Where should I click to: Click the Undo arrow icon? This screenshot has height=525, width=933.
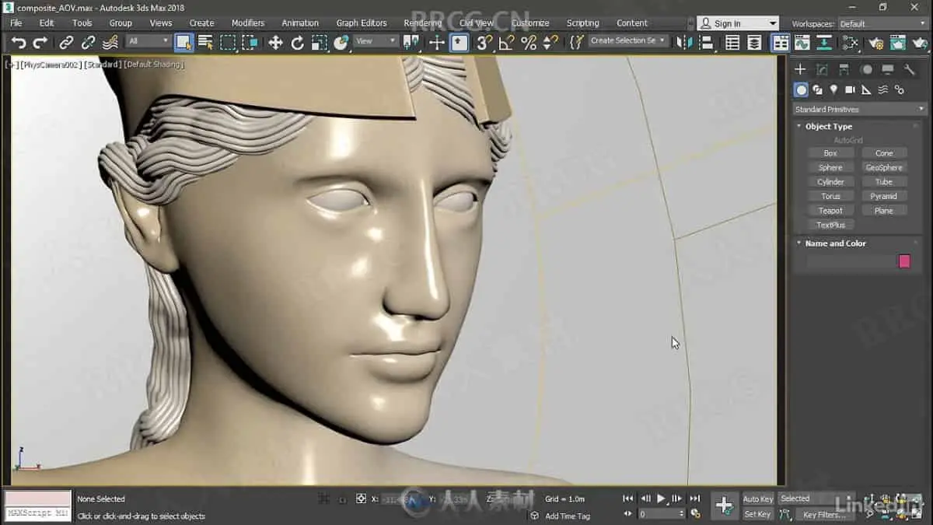(x=18, y=43)
